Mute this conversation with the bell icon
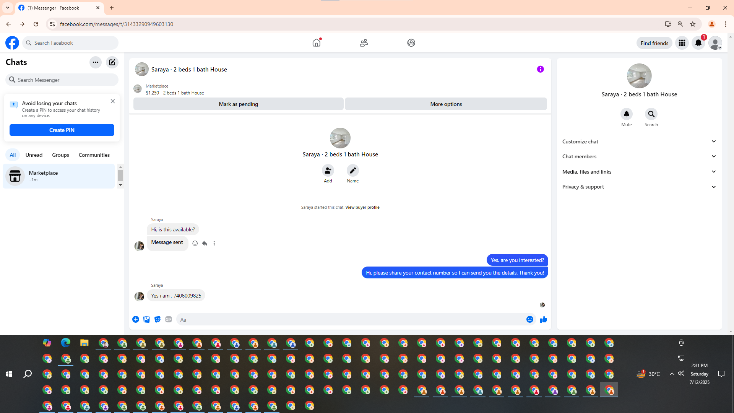This screenshot has height=413, width=734. [626, 114]
